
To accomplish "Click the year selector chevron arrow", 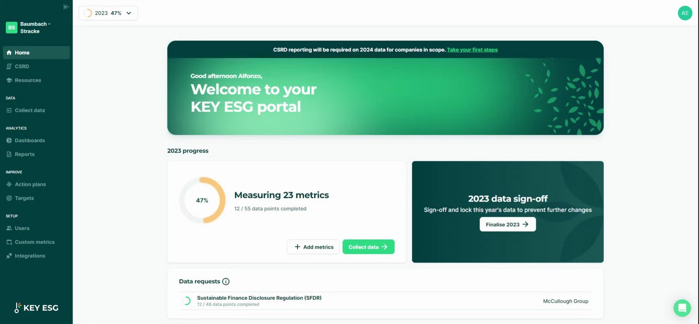I will [x=129, y=13].
